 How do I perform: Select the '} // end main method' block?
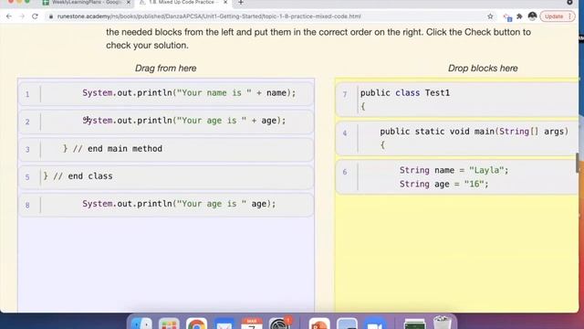coord(166,149)
